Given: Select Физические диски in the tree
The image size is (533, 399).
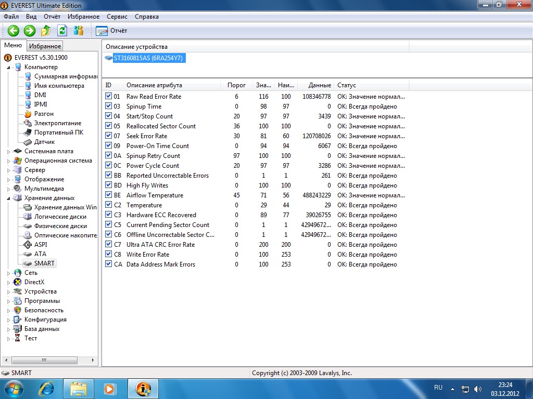Looking at the screenshot, I should coord(60,226).
